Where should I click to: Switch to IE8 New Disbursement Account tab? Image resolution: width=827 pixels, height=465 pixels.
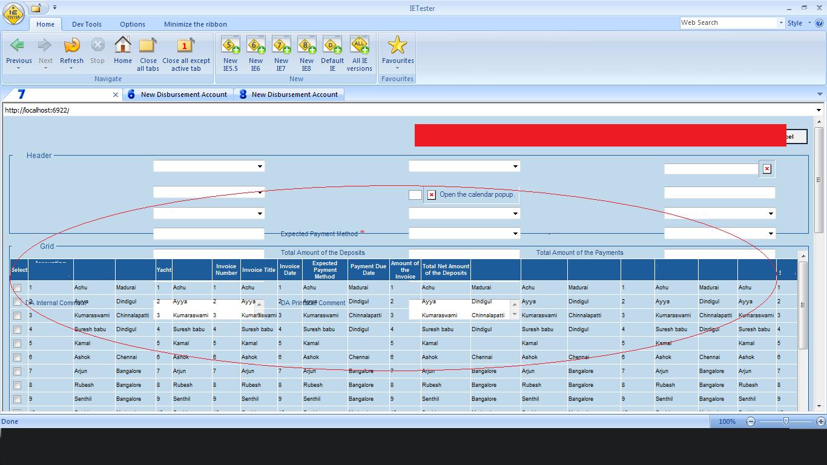click(x=288, y=94)
